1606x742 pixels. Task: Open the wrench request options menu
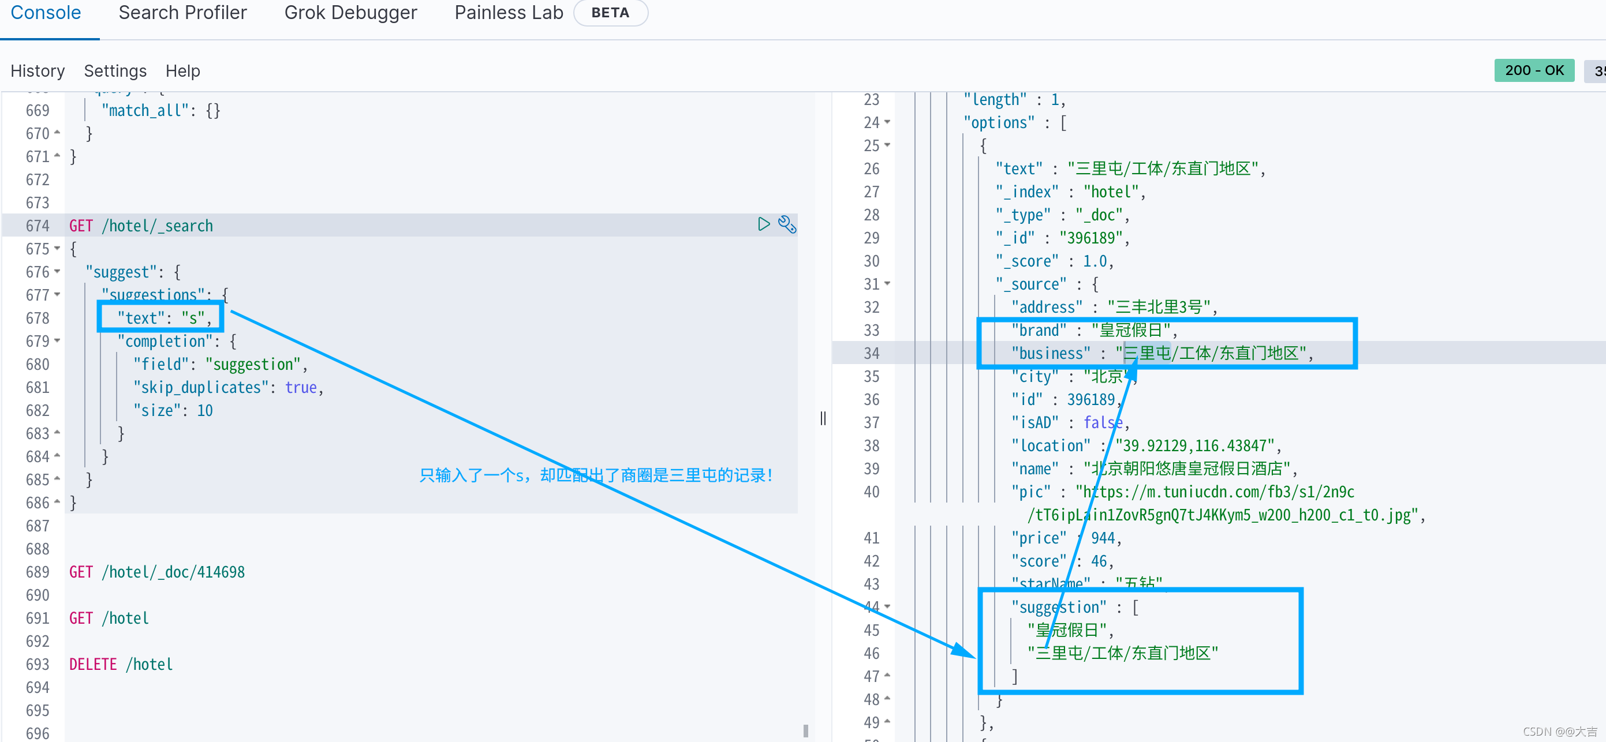click(787, 224)
